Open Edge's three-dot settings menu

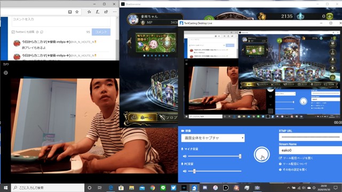pyautogui.click(x=115, y=12)
